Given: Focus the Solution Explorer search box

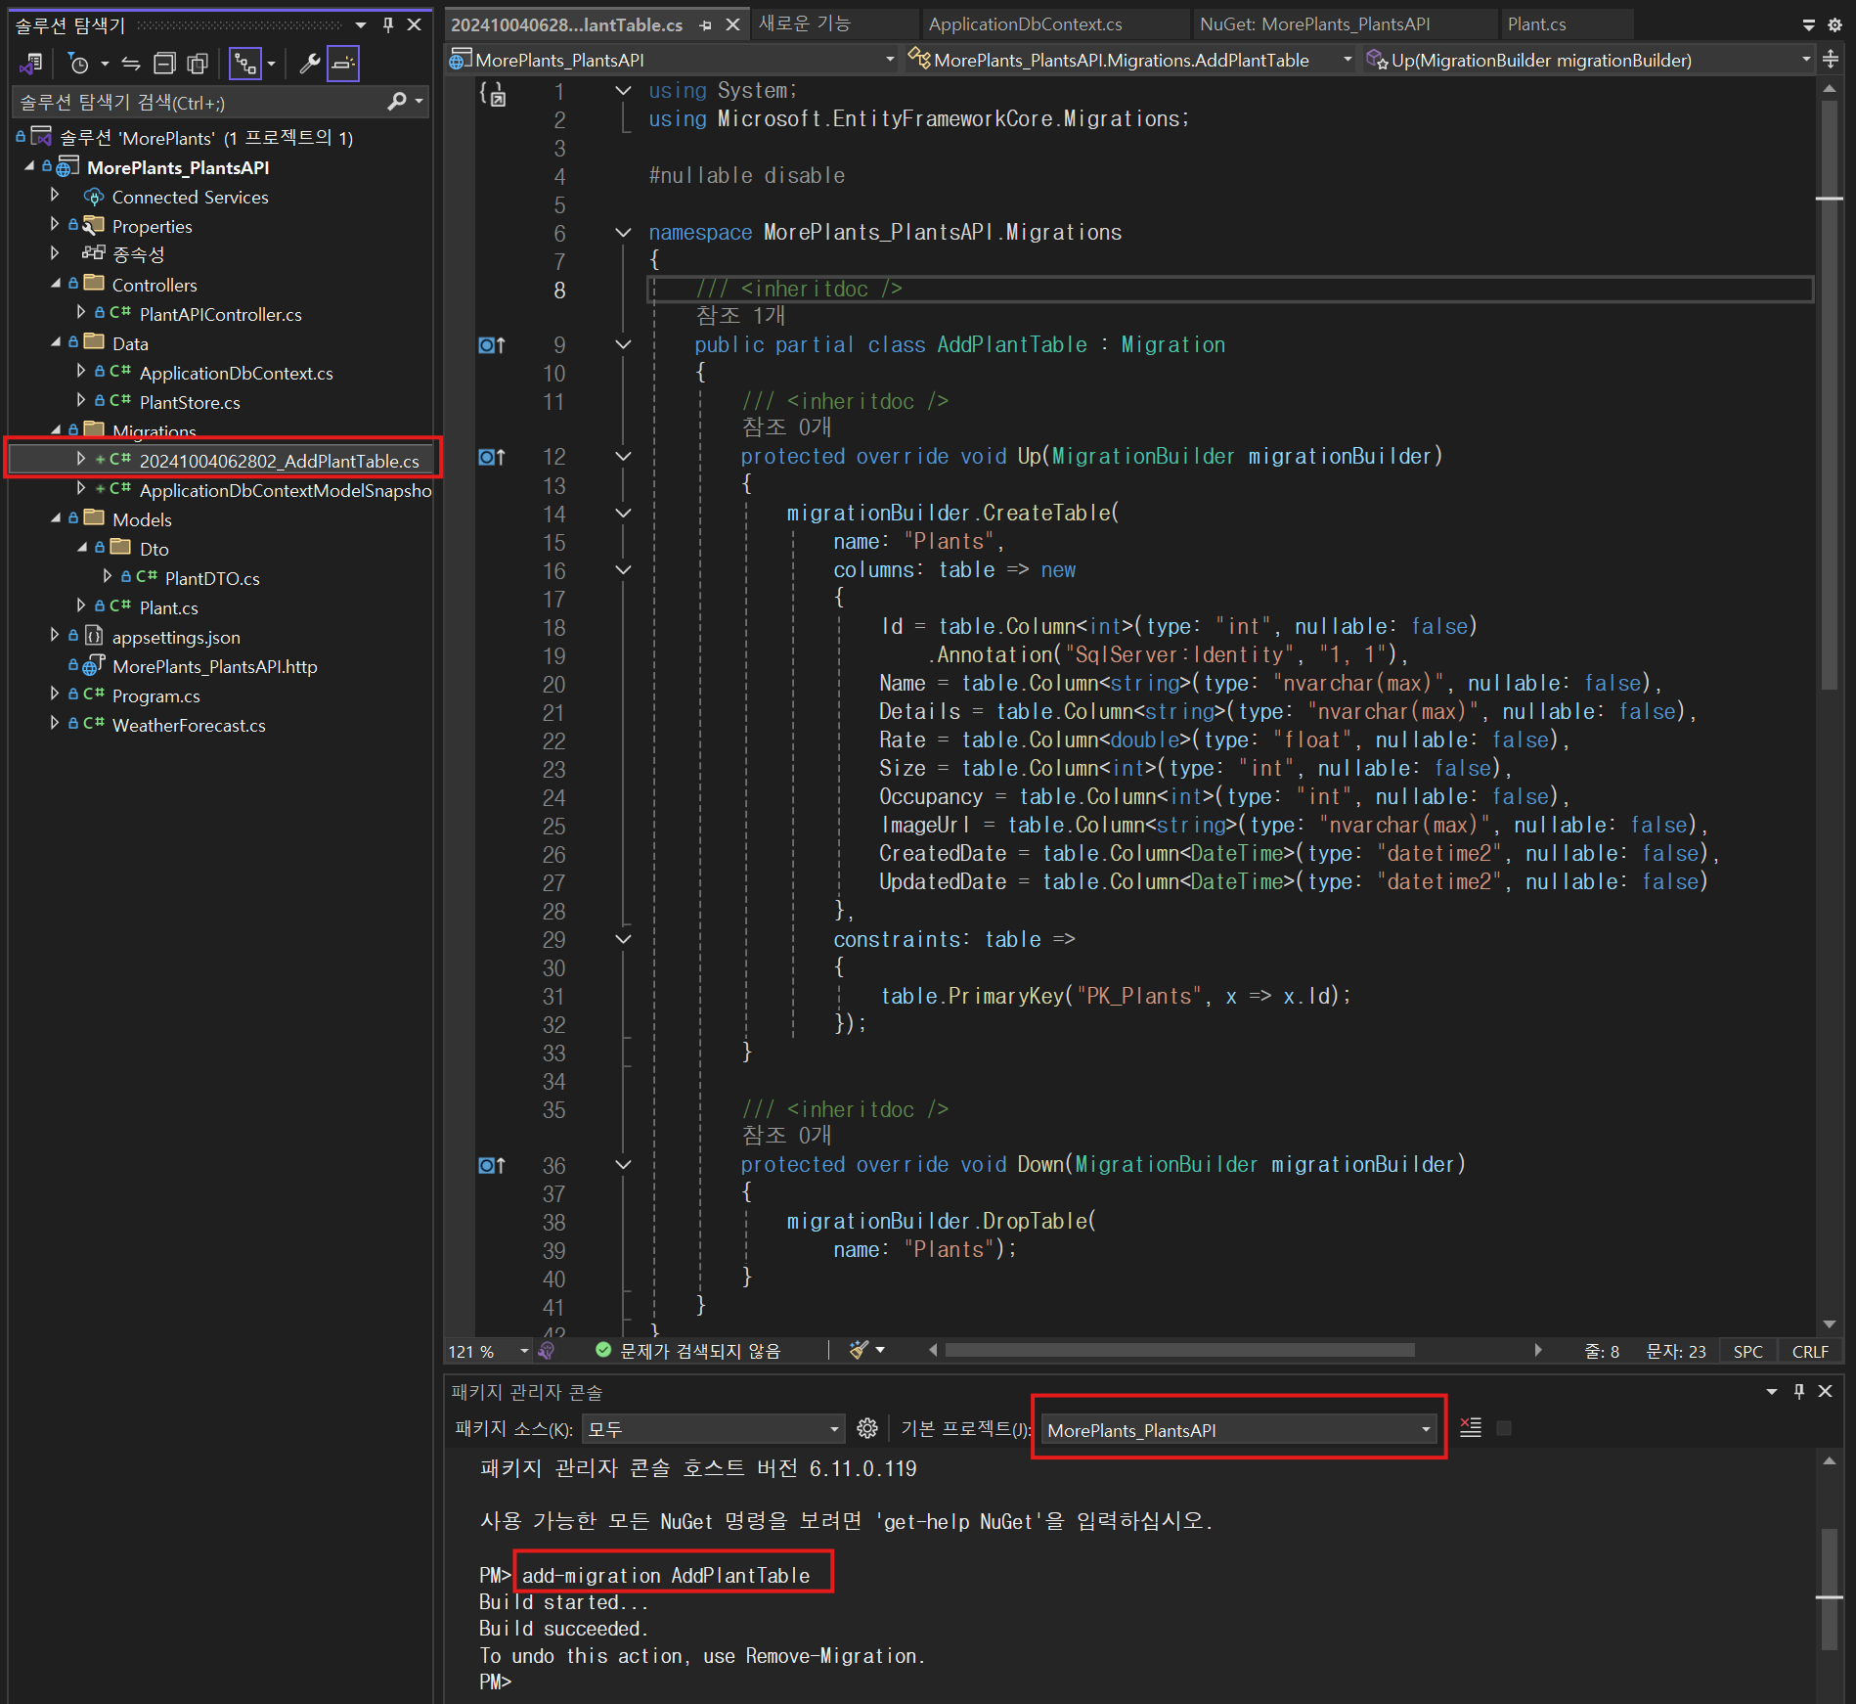Looking at the screenshot, I should click(201, 102).
